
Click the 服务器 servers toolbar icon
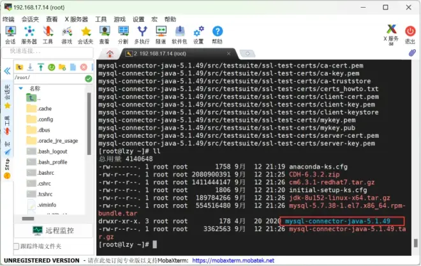[x=29, y=35]
